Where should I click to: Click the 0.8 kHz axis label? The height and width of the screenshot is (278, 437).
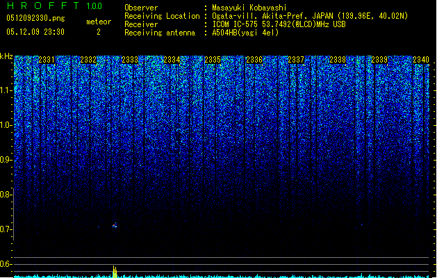click(6, 195)
